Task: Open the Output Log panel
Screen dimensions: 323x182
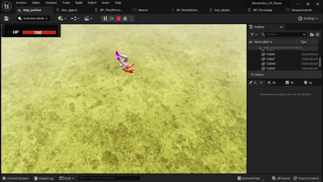Action: [44, 178]
